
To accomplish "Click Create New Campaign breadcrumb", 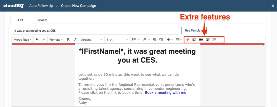I will pyautogui.click(x=79, y=6).
